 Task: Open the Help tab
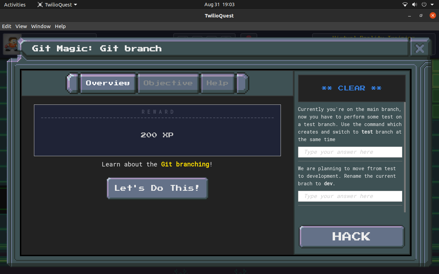[217, 83]
